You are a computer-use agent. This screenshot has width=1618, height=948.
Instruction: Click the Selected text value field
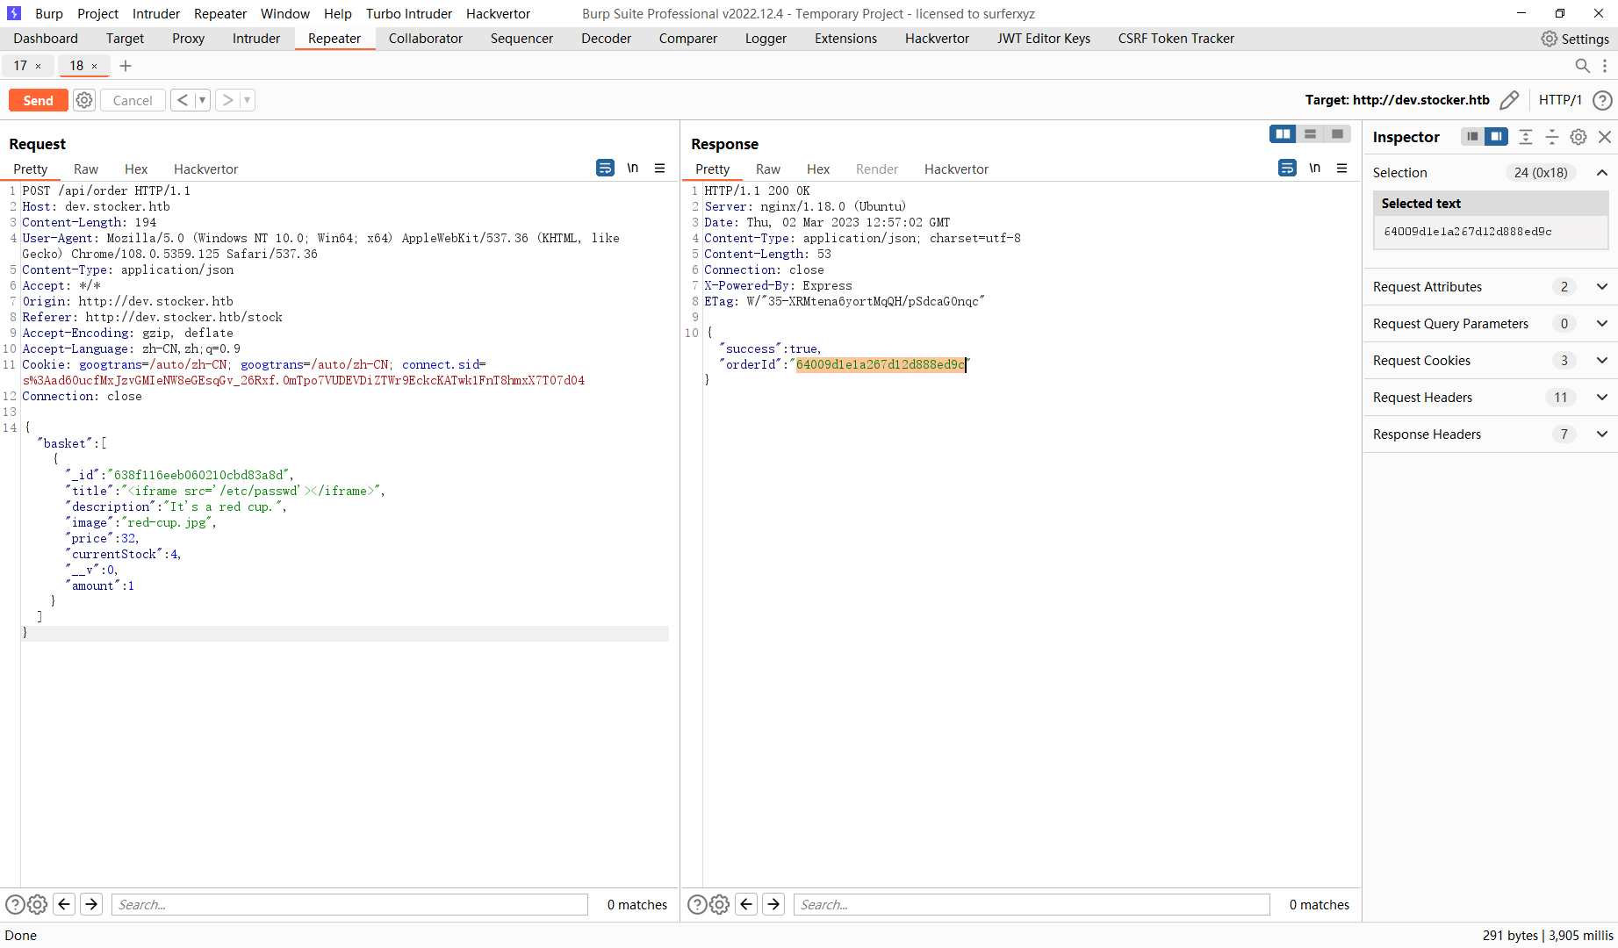click(1491, 232)
